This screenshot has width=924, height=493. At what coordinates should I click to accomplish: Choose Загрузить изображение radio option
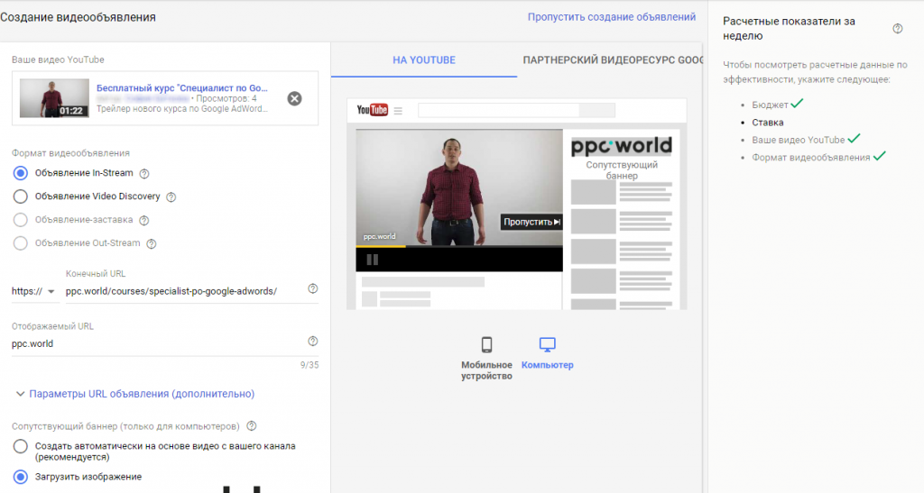click(x=21, y=477)
